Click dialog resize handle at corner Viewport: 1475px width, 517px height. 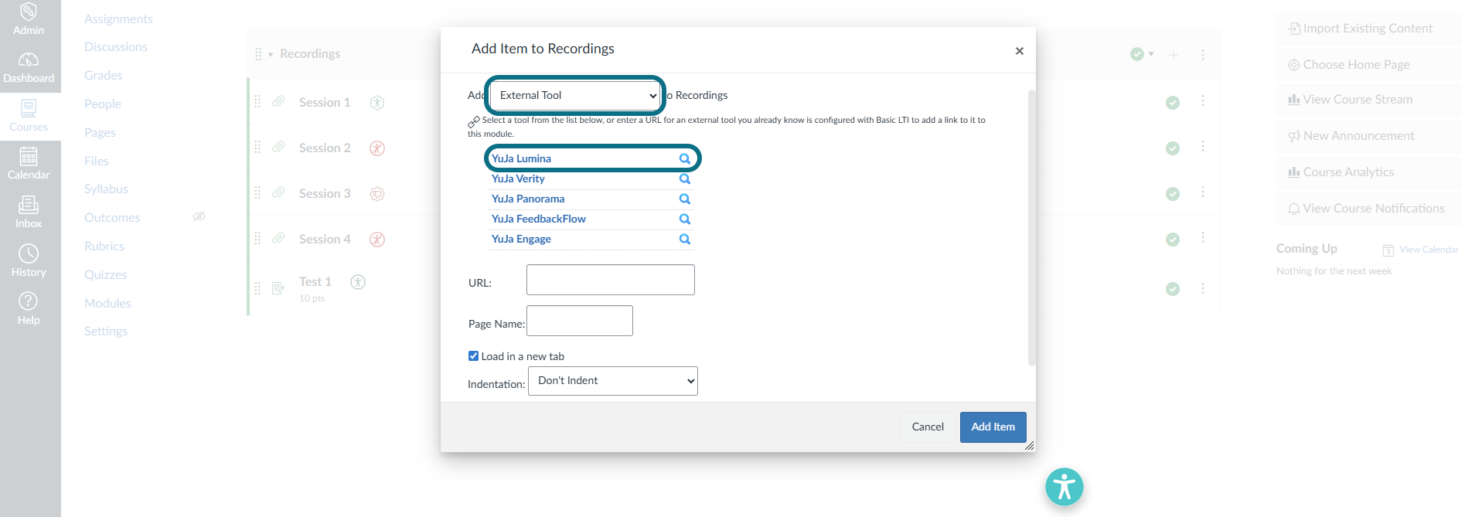point(1030,446)
